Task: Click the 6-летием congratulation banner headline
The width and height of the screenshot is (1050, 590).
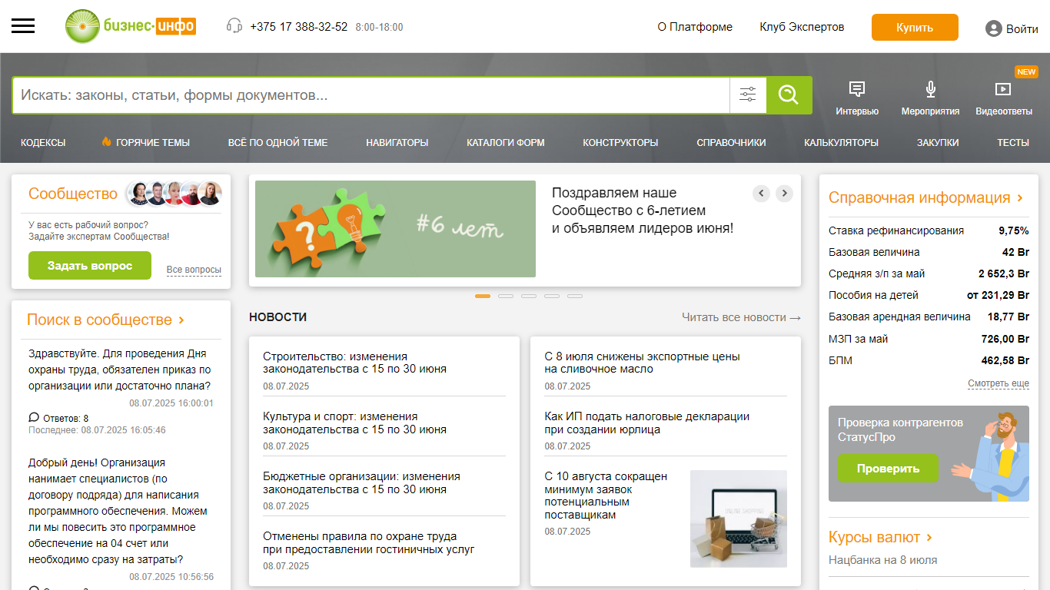Action: (x=643, y=210)
